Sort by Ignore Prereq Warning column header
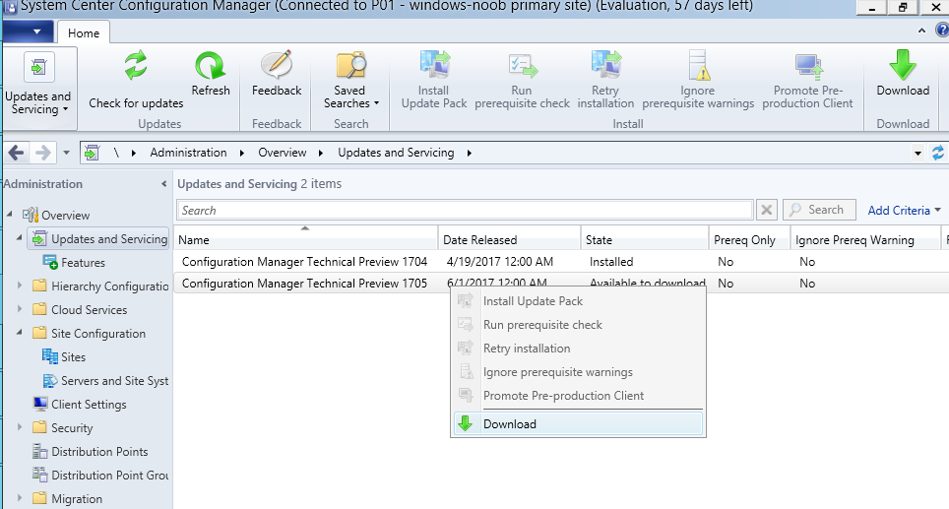 (865, 239)
